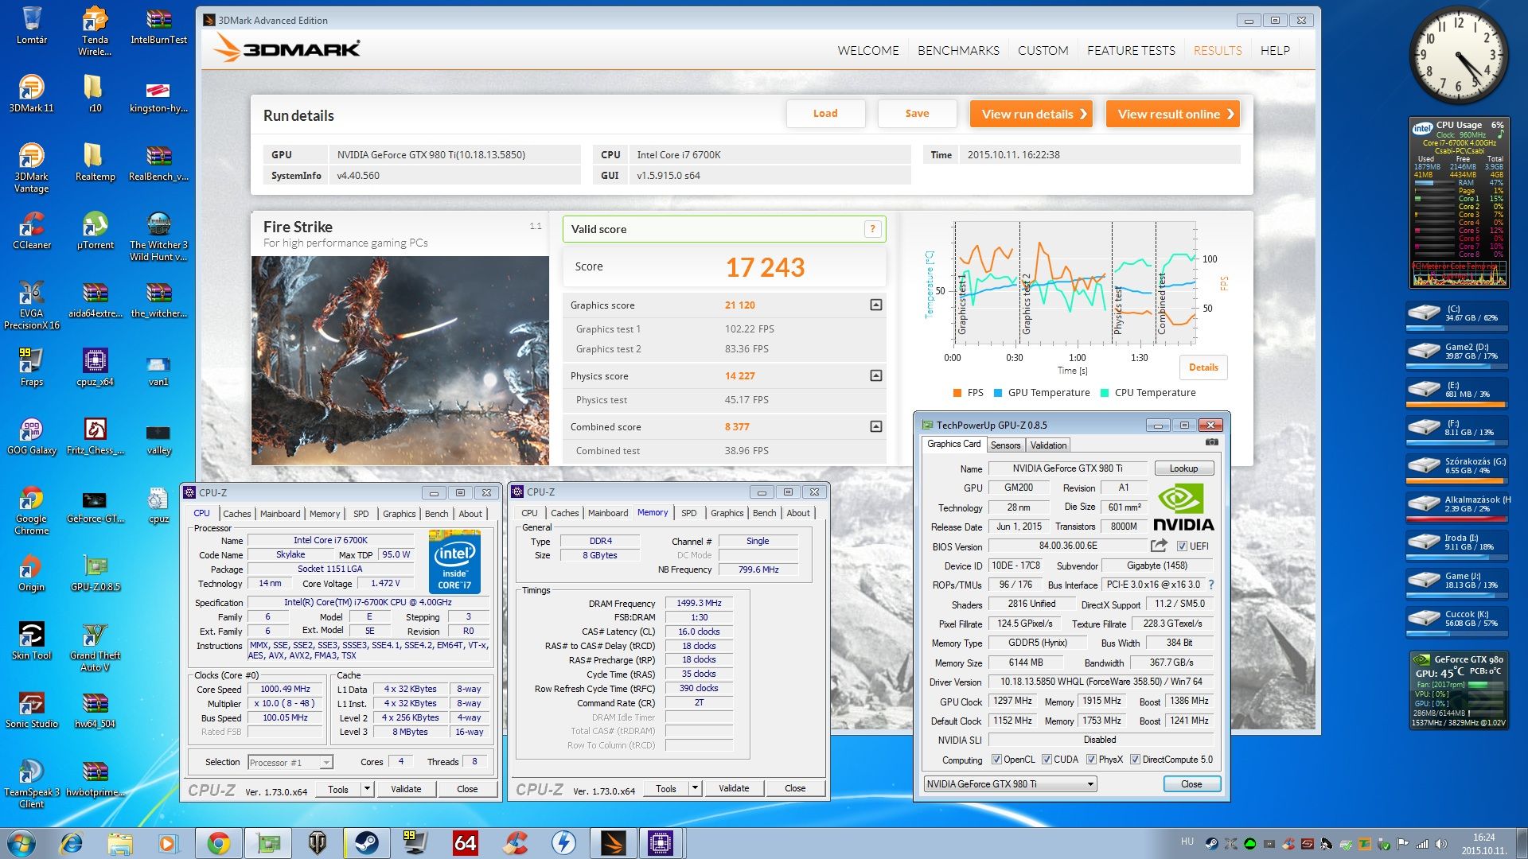This screenshot has width=1528, height=859.
Task: Open the 3DMark Vantage desktop icon
Action: [31, 168]
